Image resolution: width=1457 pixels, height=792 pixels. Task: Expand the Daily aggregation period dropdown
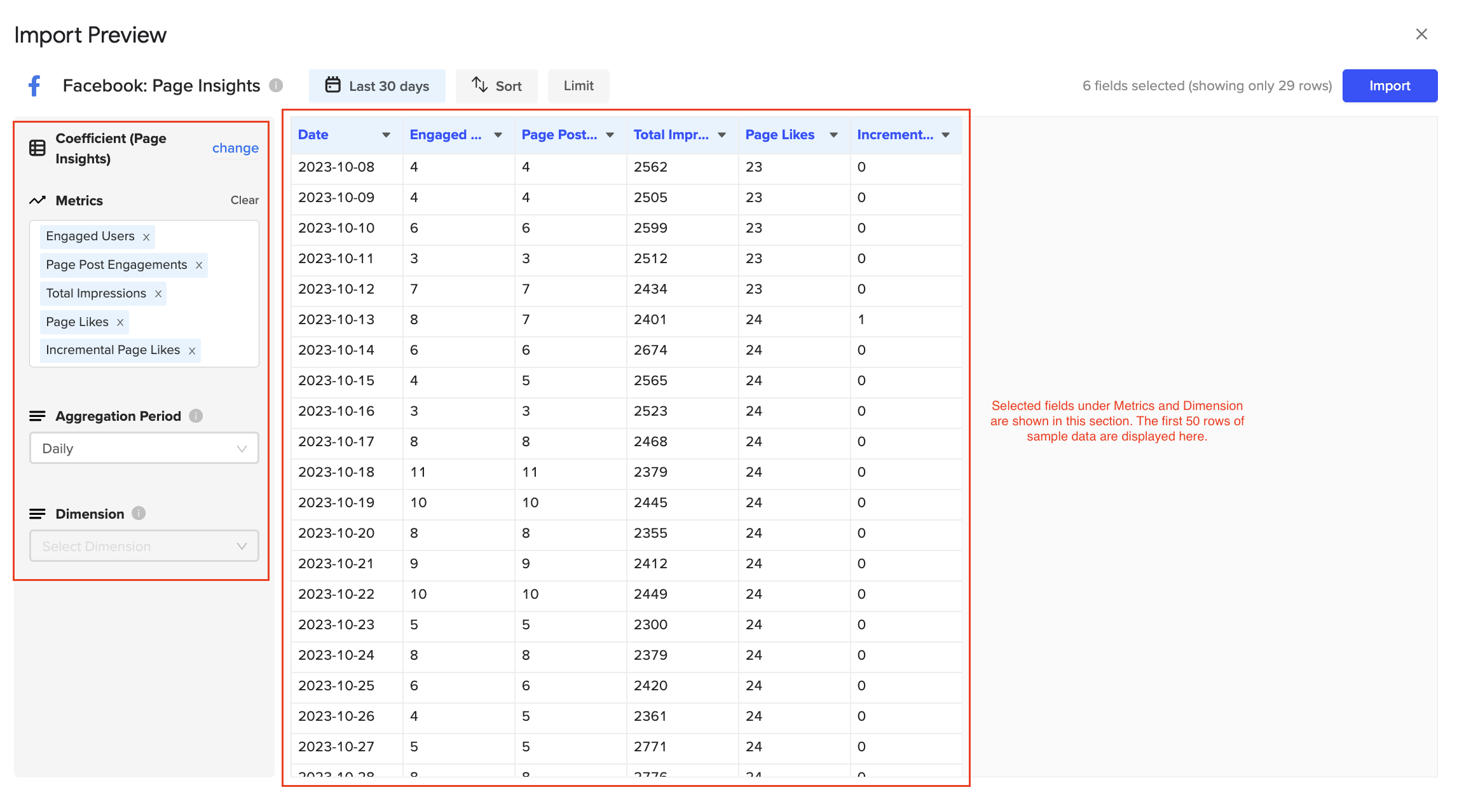tap(144, 448)
